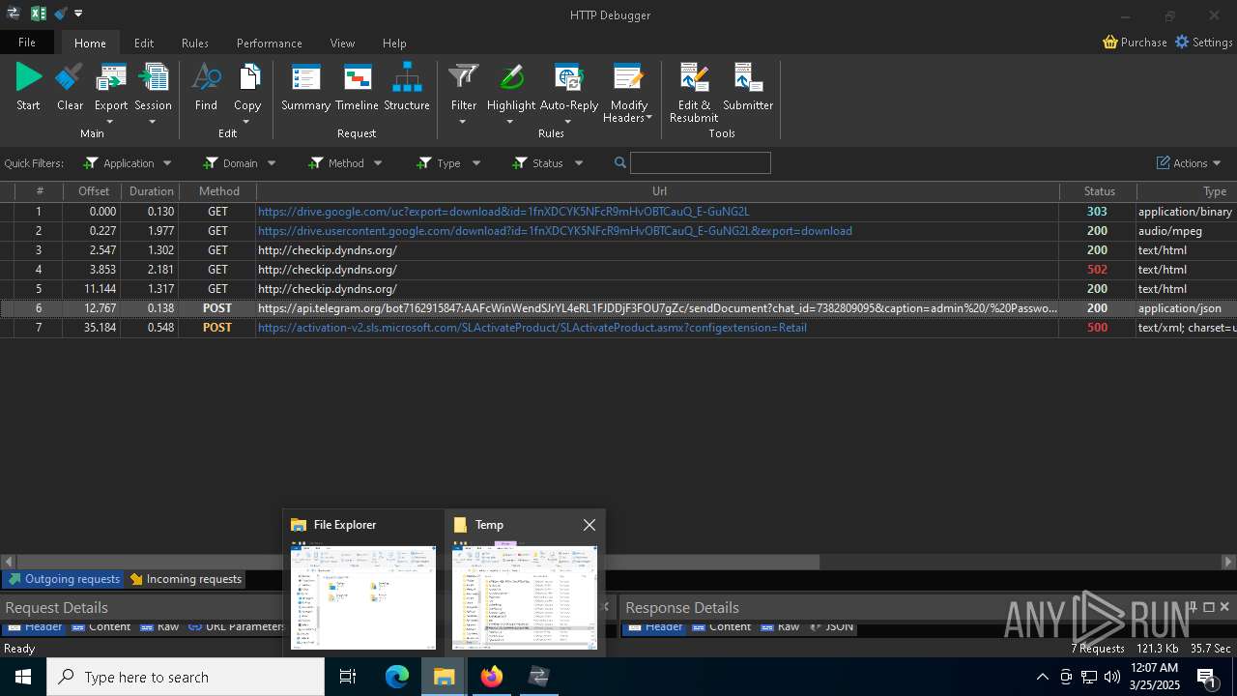Click the horizontal scrollbar of request grid
This screenshot has height=696, width=1237.
[418, 562]
